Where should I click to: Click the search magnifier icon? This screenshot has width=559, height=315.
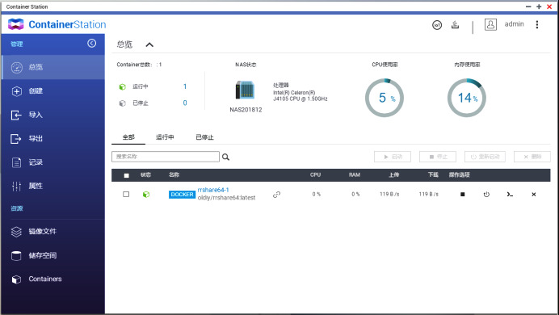point(225,157)
